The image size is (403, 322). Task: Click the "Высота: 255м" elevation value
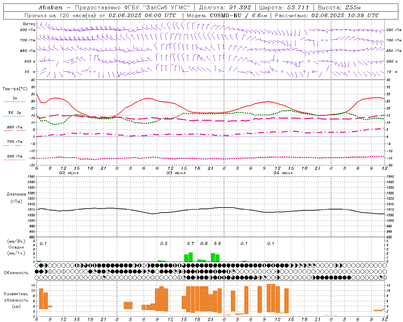tap(339, 8)
